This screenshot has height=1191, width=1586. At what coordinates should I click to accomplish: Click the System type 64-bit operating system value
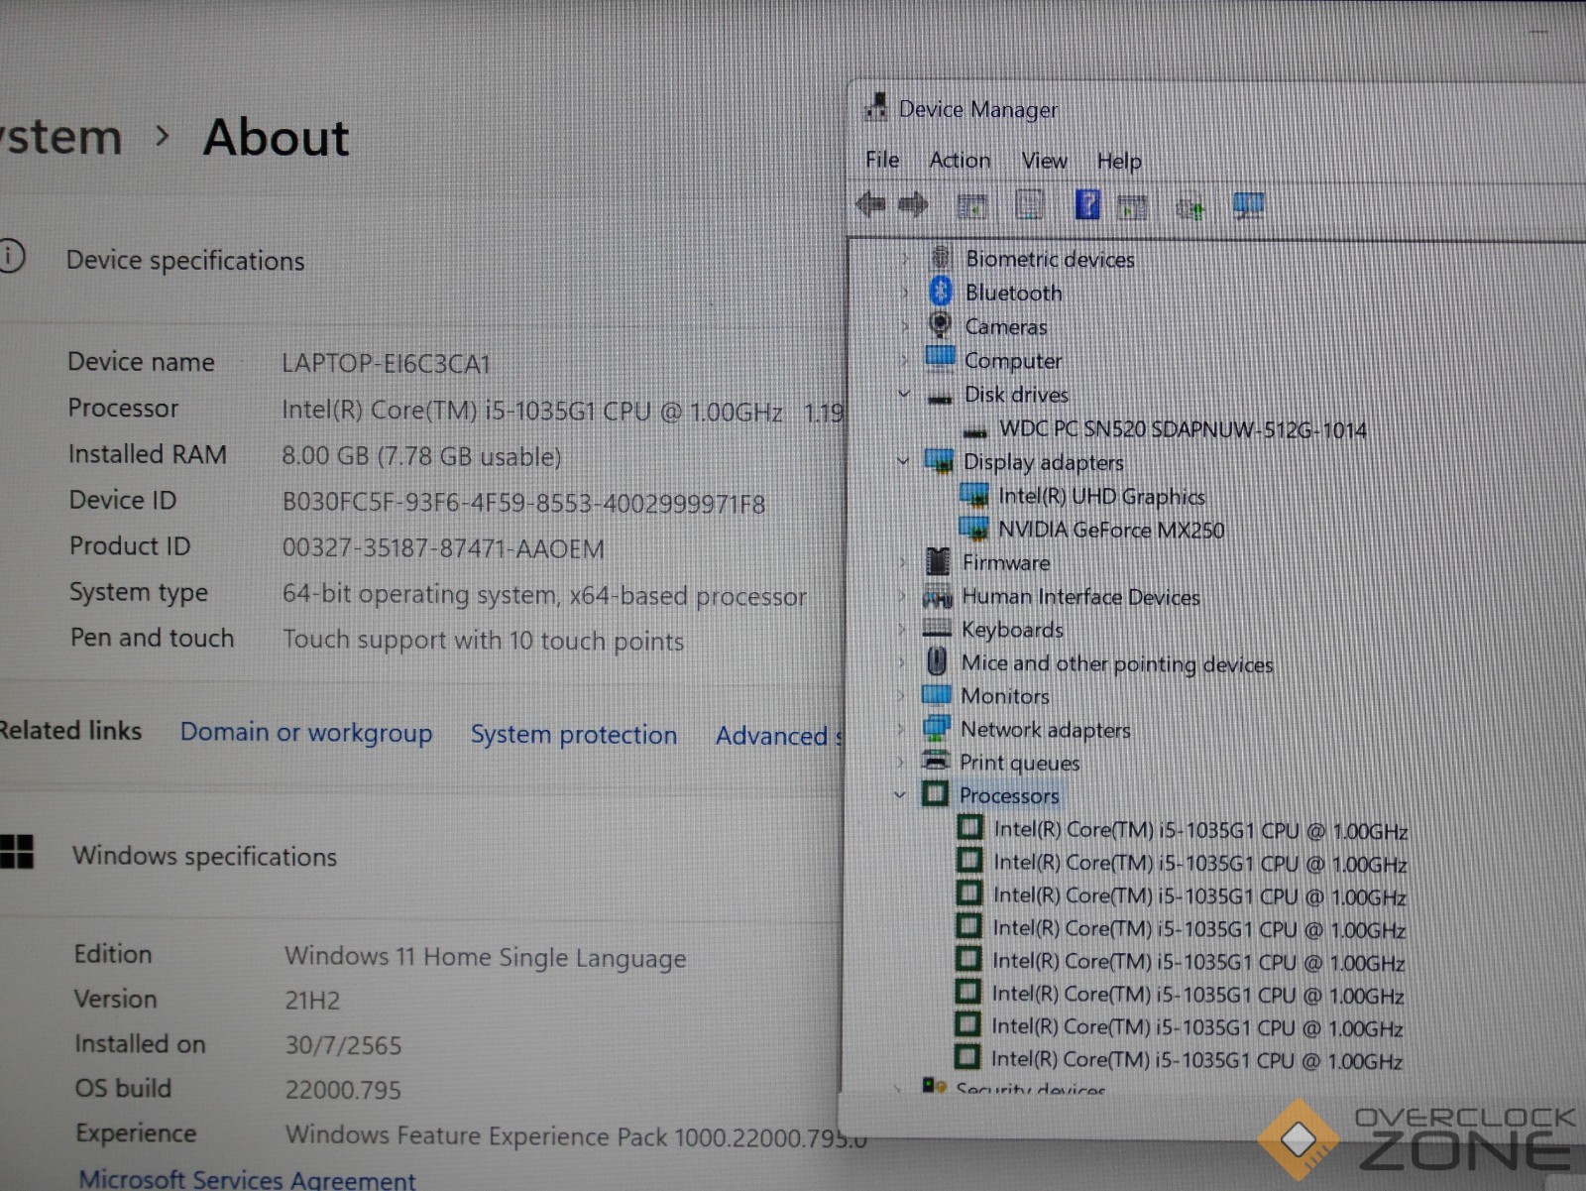544,595
